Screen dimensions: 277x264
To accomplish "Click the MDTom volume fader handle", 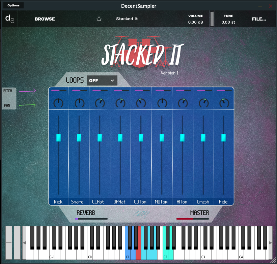I will tap(162, 138).
